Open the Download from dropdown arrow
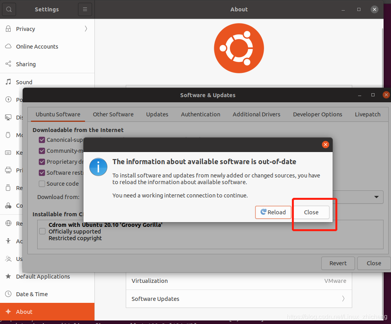This screenshot has width=391, height=324. [x=377, y=197]
